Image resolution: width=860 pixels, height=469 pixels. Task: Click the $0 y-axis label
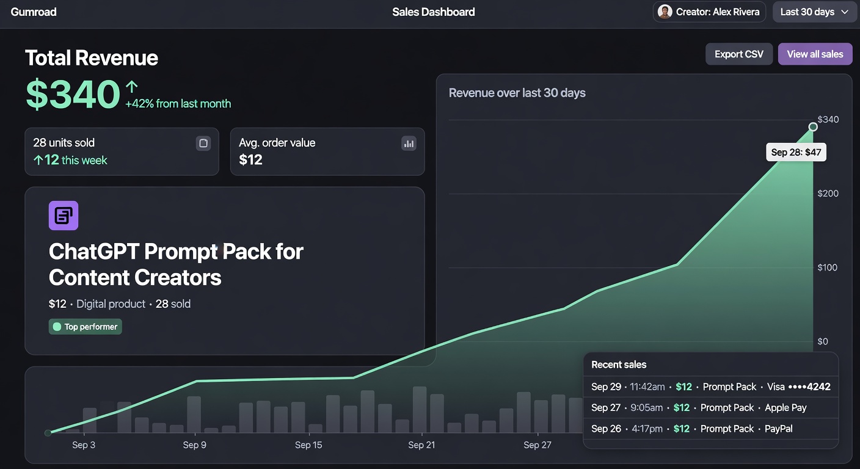(x=823, y=341)
